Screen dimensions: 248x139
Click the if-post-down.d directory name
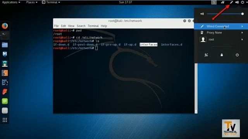(x=85, y=45)
